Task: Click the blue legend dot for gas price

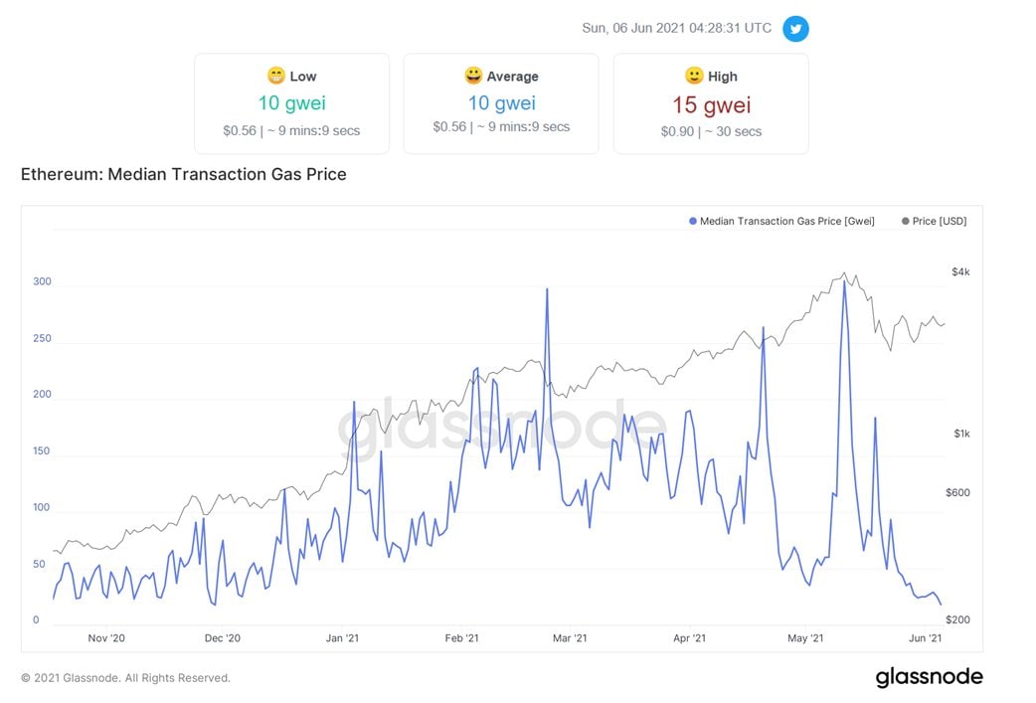Action: tap(692, 221)
